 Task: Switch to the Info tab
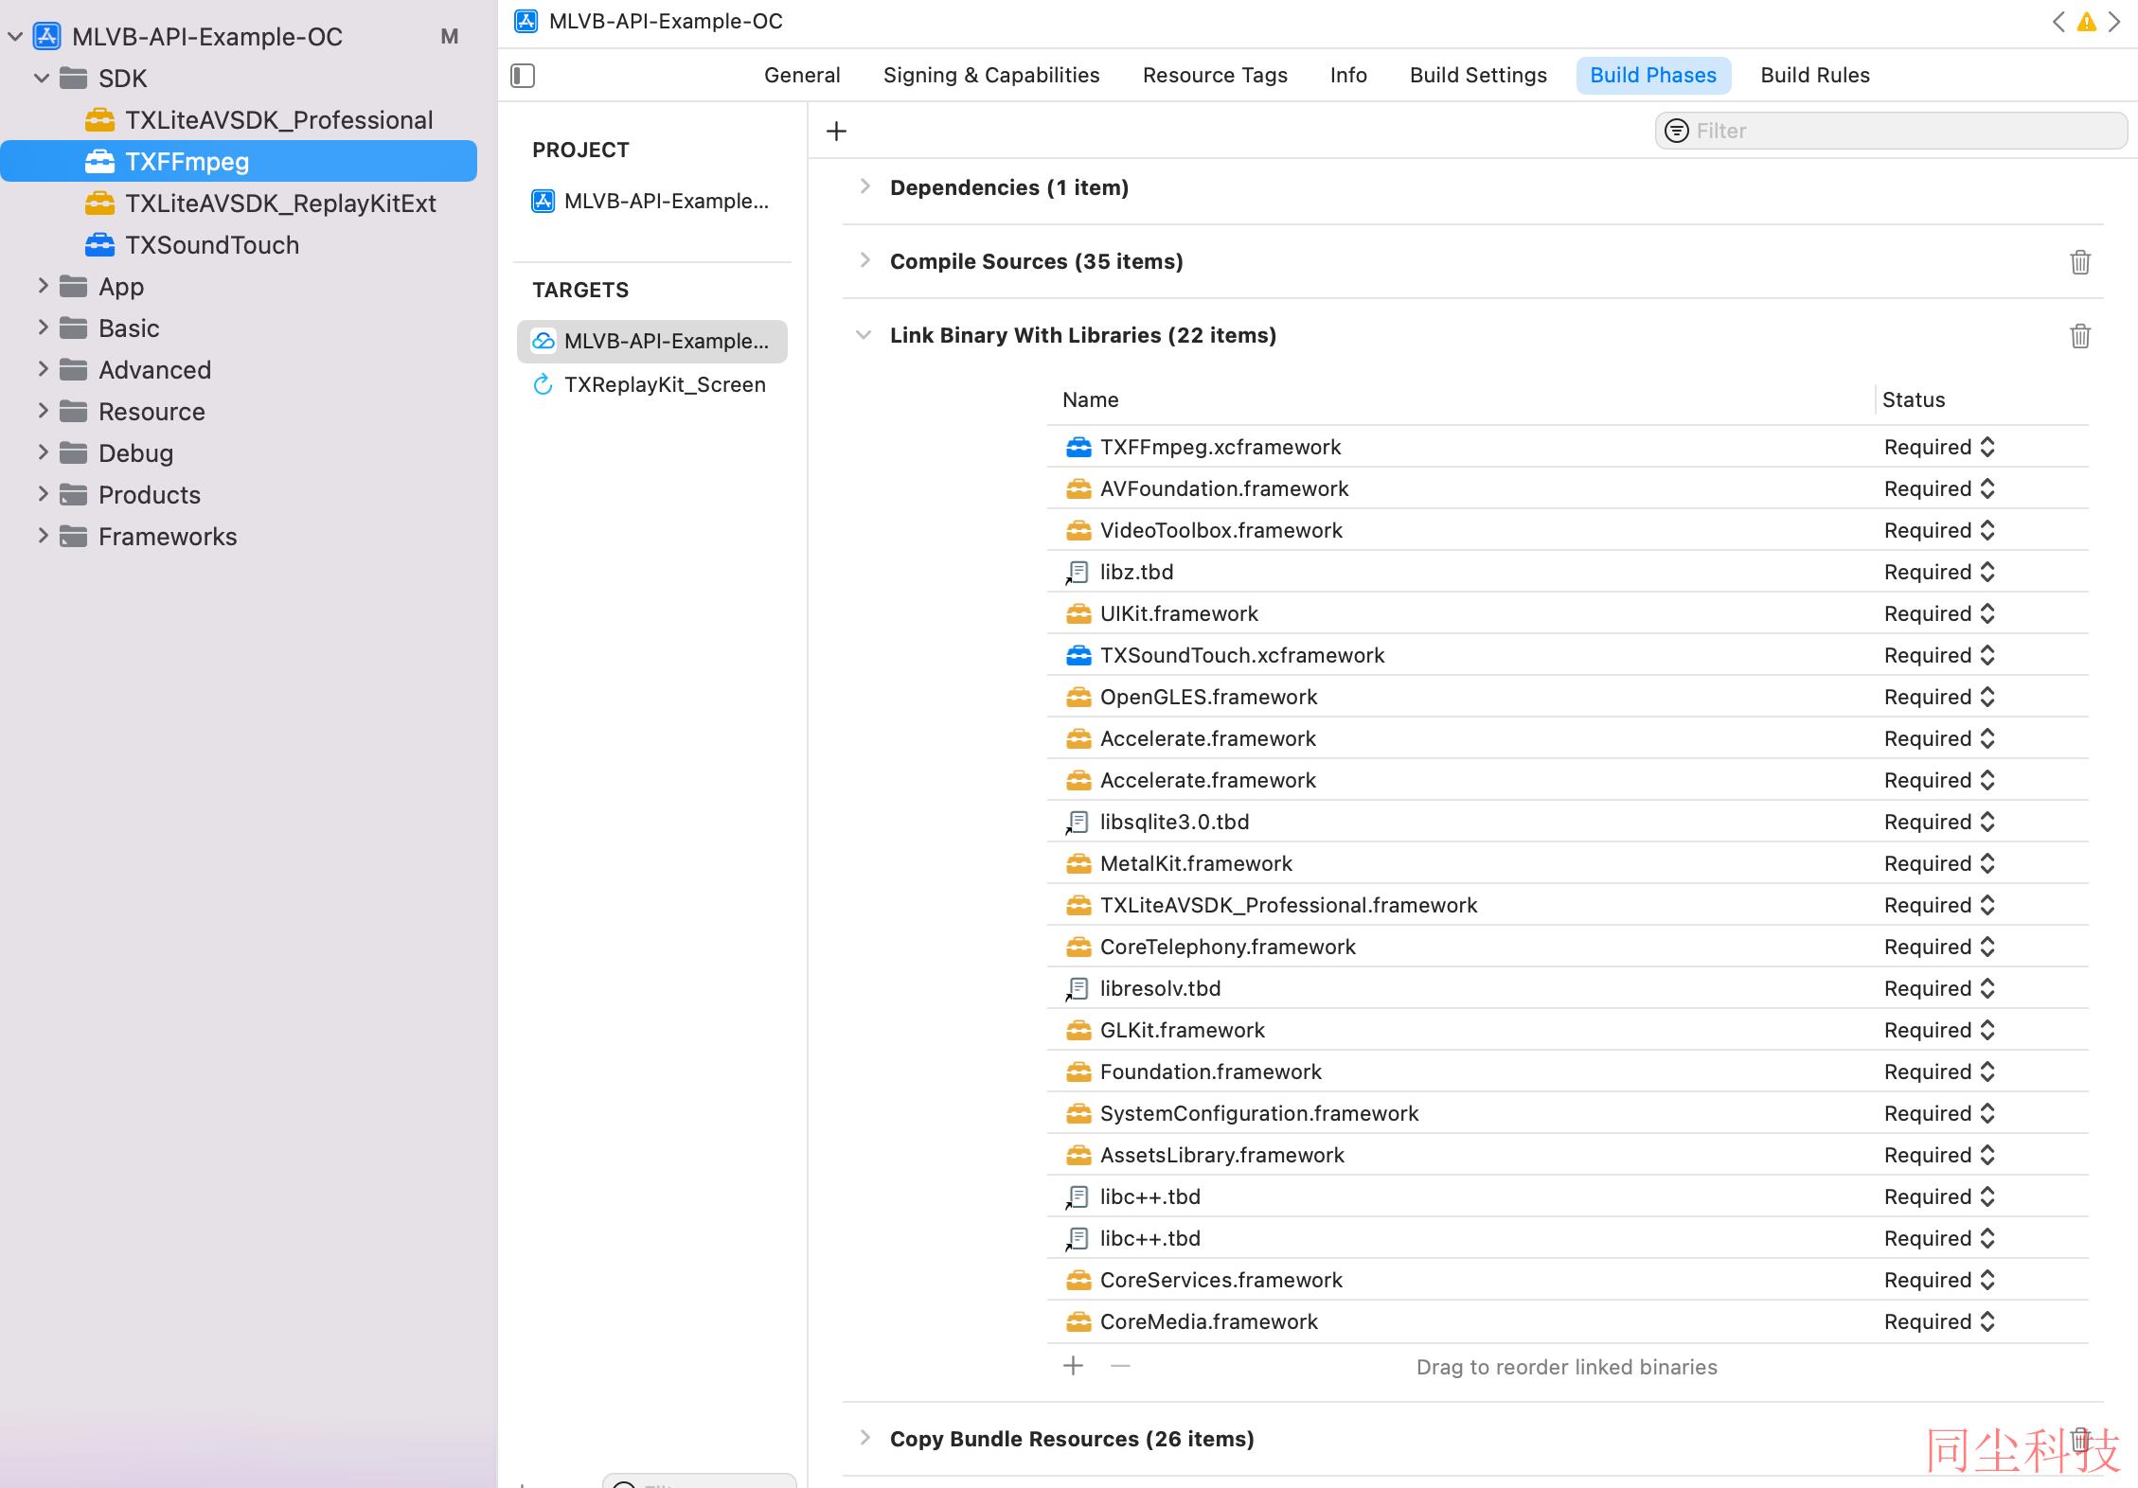point(1348,76)
